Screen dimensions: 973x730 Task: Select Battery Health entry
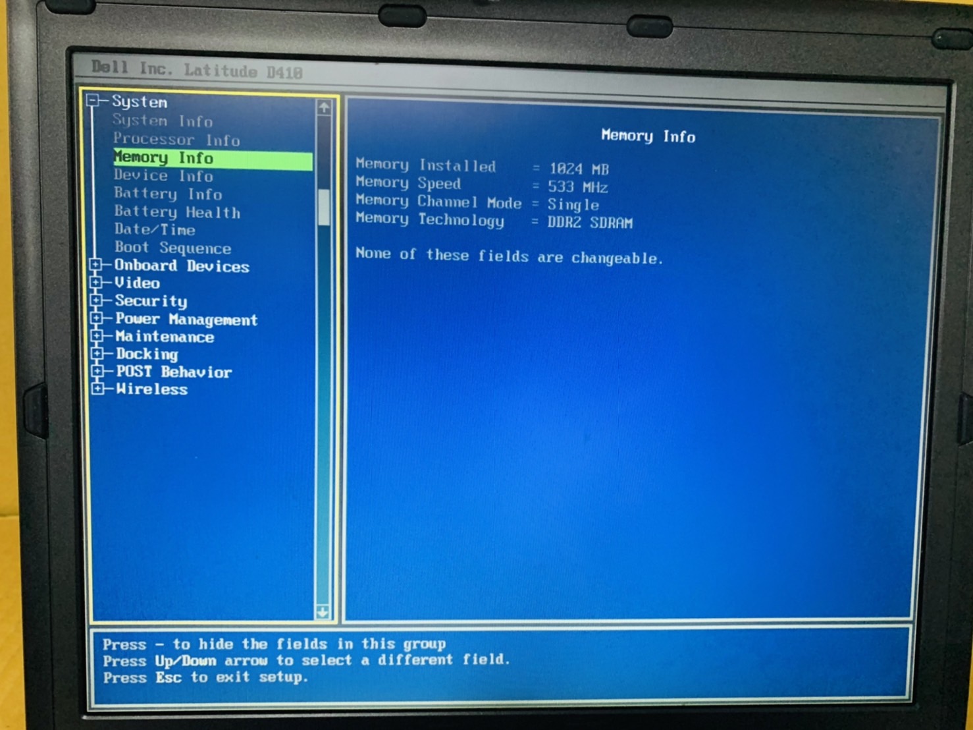177,212
